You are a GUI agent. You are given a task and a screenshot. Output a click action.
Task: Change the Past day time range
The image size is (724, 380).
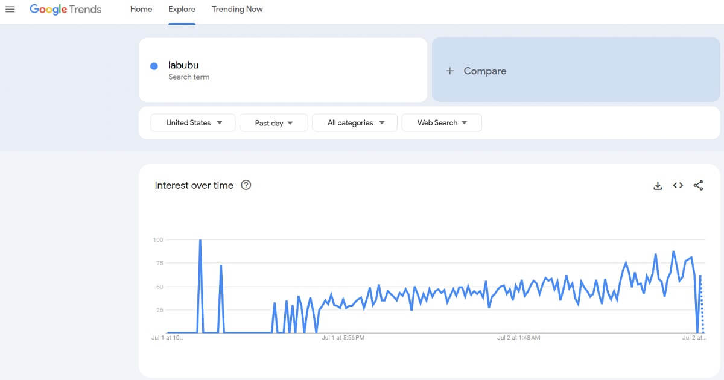coord(274,122)
